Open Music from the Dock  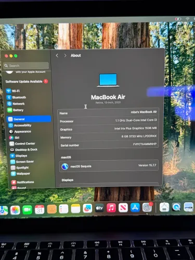(x=111, y=207)
